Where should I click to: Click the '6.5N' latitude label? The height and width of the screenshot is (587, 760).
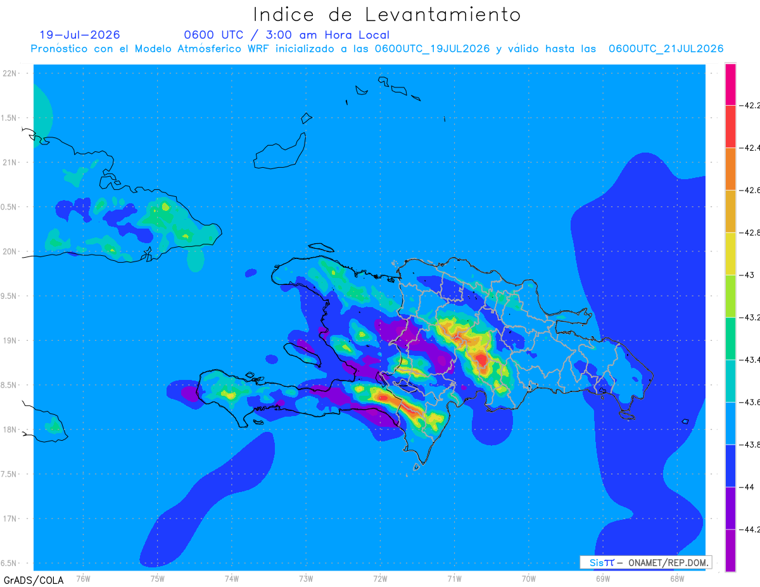click(9, 564)
